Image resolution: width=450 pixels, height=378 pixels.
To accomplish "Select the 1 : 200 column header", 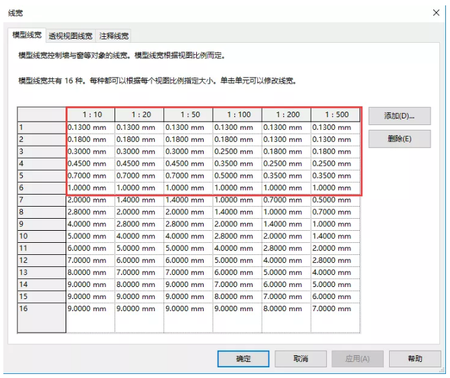I will pos(287,114).
